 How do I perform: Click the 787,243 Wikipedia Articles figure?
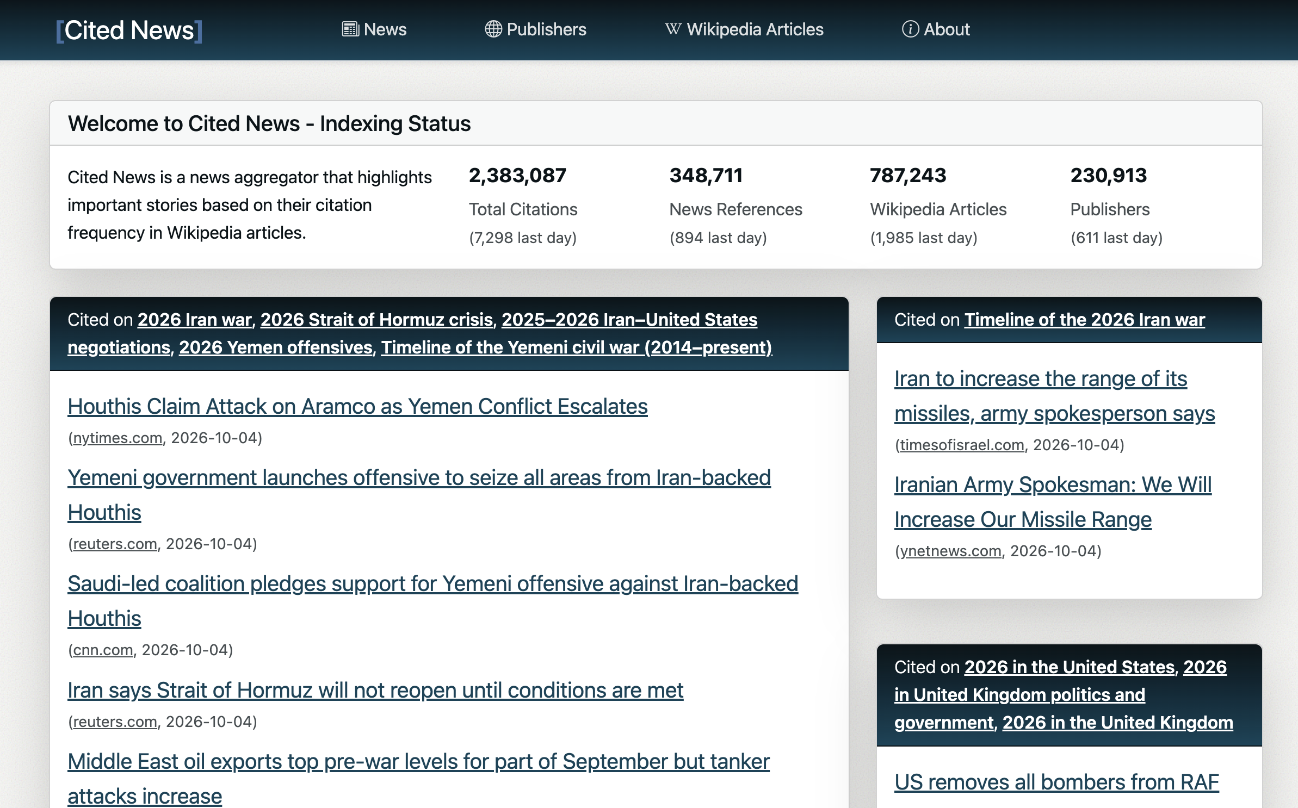908,176
